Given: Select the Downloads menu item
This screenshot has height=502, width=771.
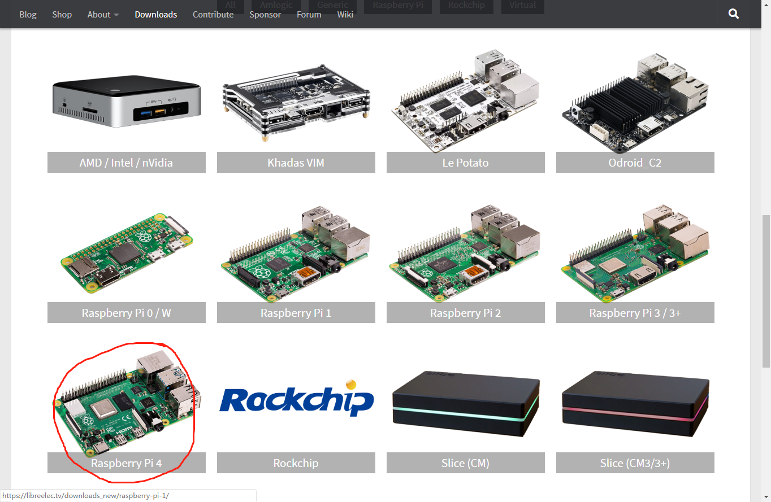Looking at the screenshot, I should [156, 15].
